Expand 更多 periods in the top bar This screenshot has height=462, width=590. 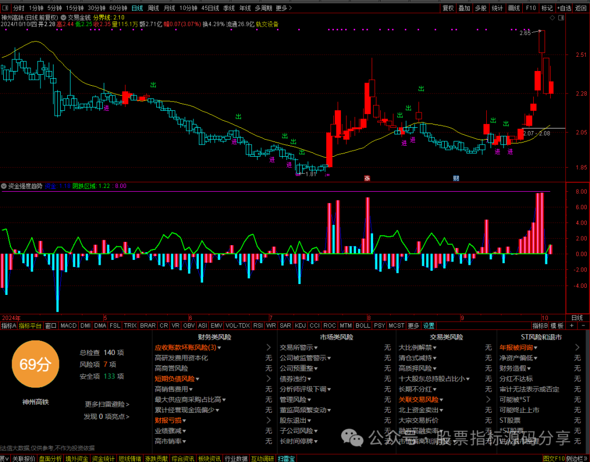(284, 8)
